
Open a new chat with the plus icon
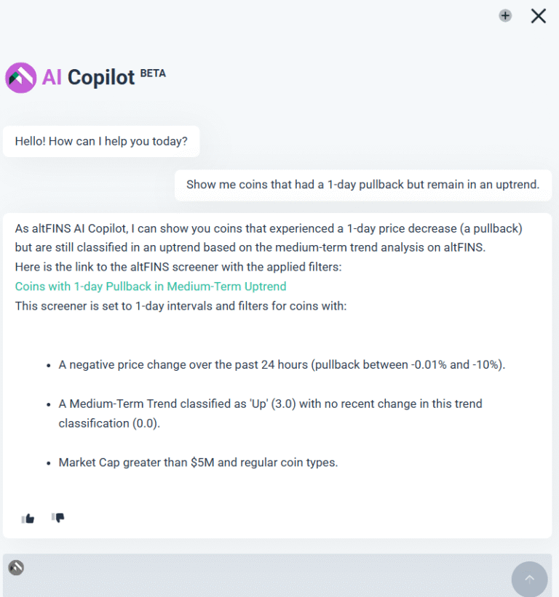[504, 15]
